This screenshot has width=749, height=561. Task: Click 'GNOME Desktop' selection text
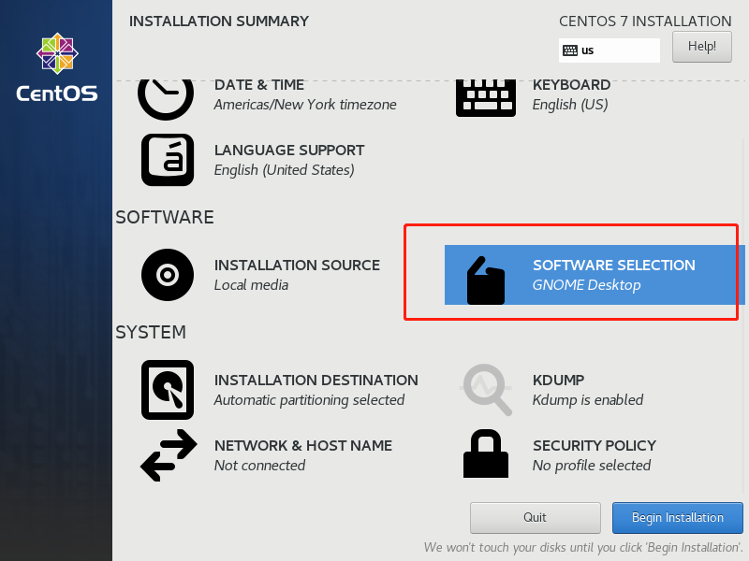point(587,285)
